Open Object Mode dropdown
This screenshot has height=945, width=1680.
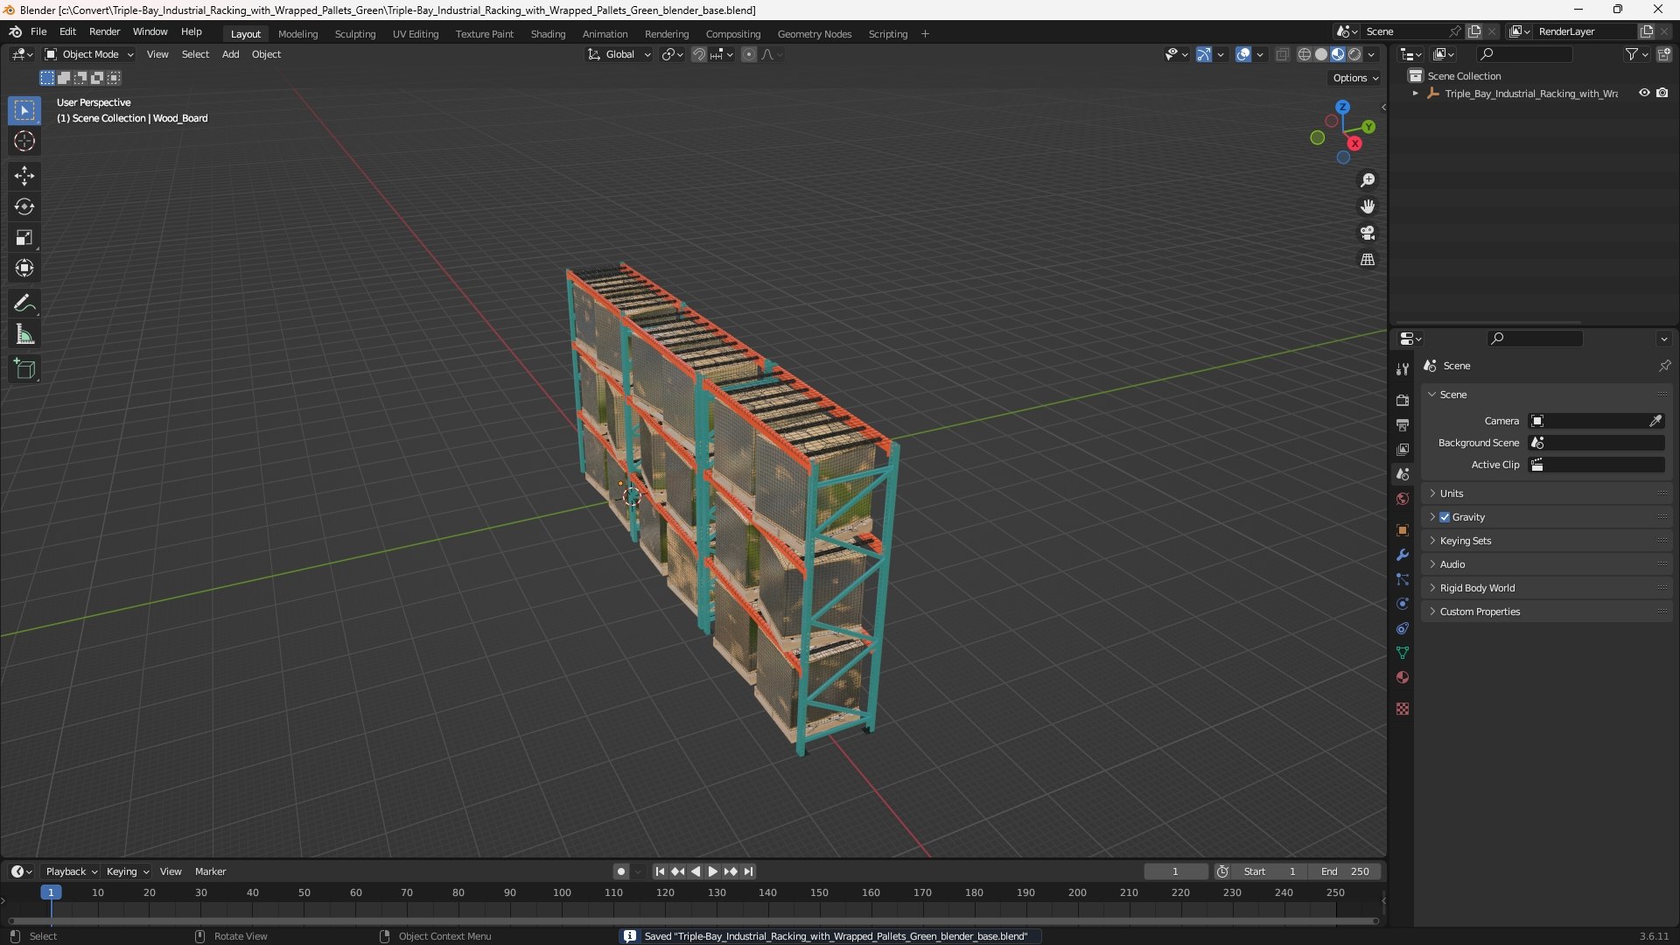[x=88, y=54]
